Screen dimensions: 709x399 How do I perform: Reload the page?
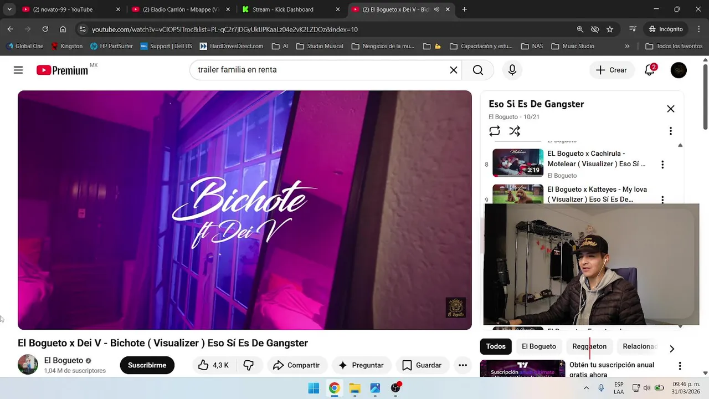tap(45, 29)
